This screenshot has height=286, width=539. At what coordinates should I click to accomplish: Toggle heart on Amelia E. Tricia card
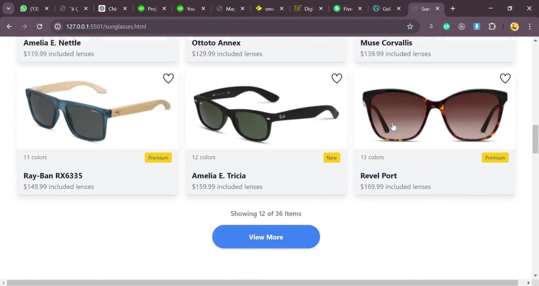pyautogui.click(x=336, y=78)
